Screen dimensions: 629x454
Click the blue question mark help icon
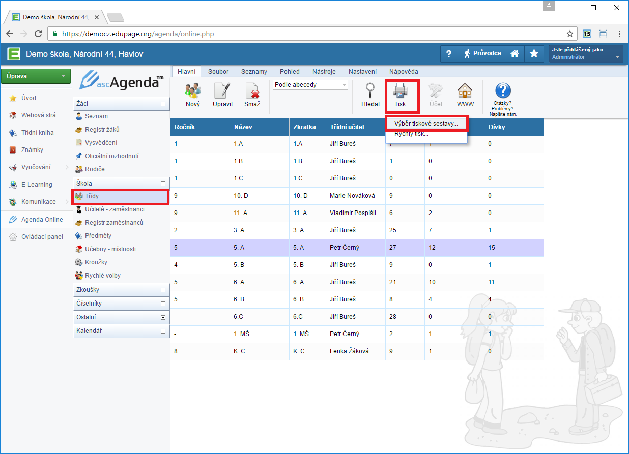pyautogui.click(x=503, y=91)
